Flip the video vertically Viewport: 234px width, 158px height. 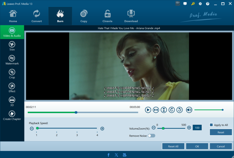164,110
